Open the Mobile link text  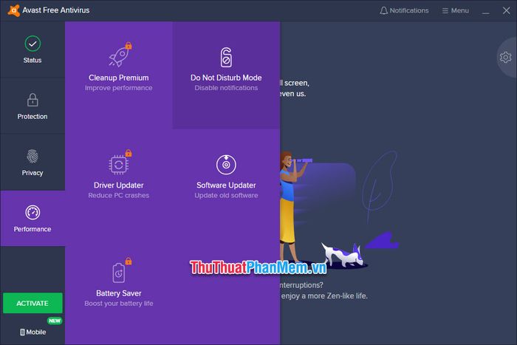(36, 332)
